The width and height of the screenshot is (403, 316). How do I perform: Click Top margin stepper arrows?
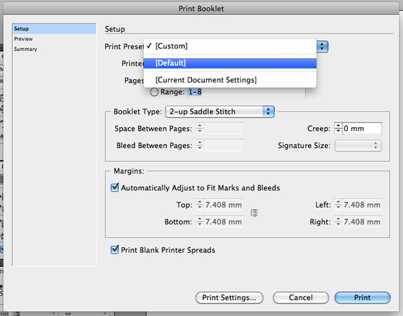pyautogui.click(x=199, y=205)
